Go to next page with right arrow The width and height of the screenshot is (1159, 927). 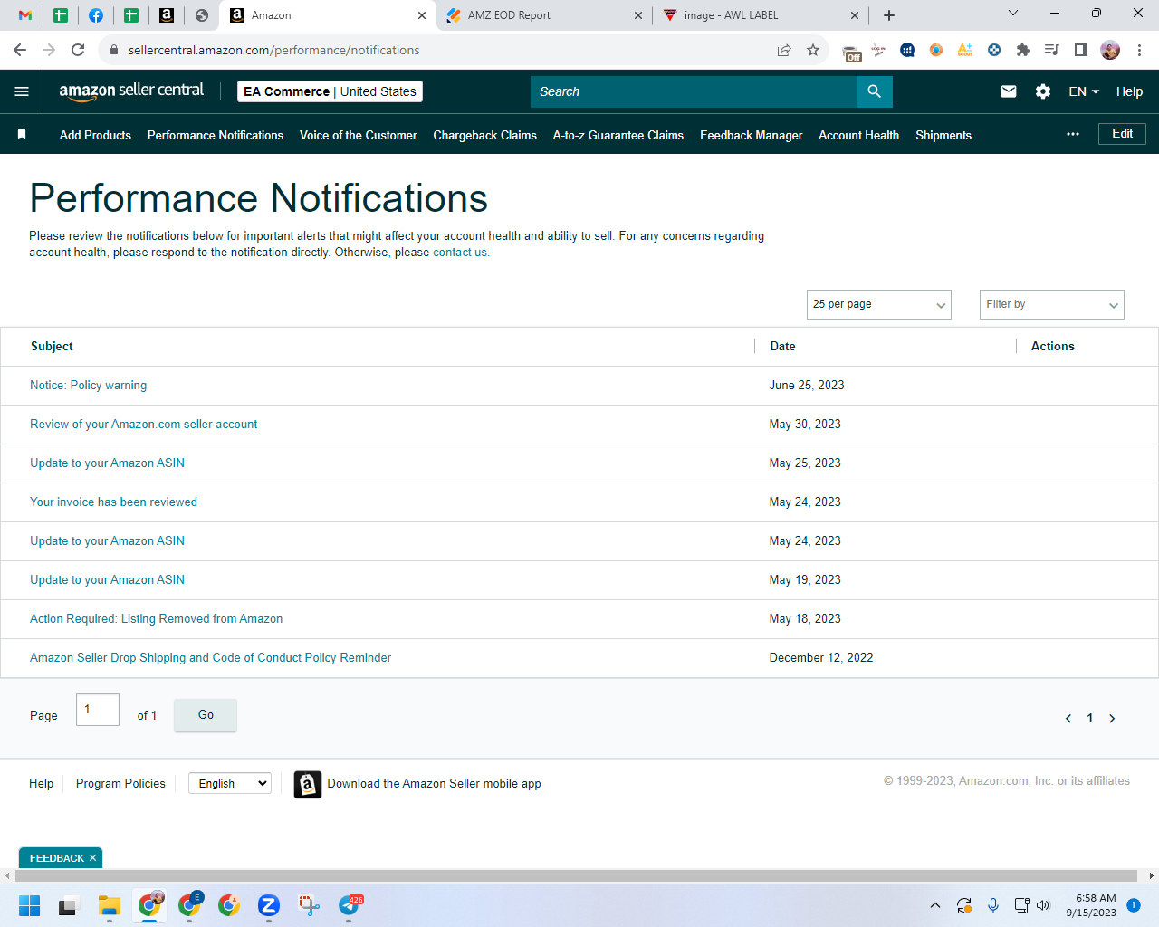point(1112,719)
